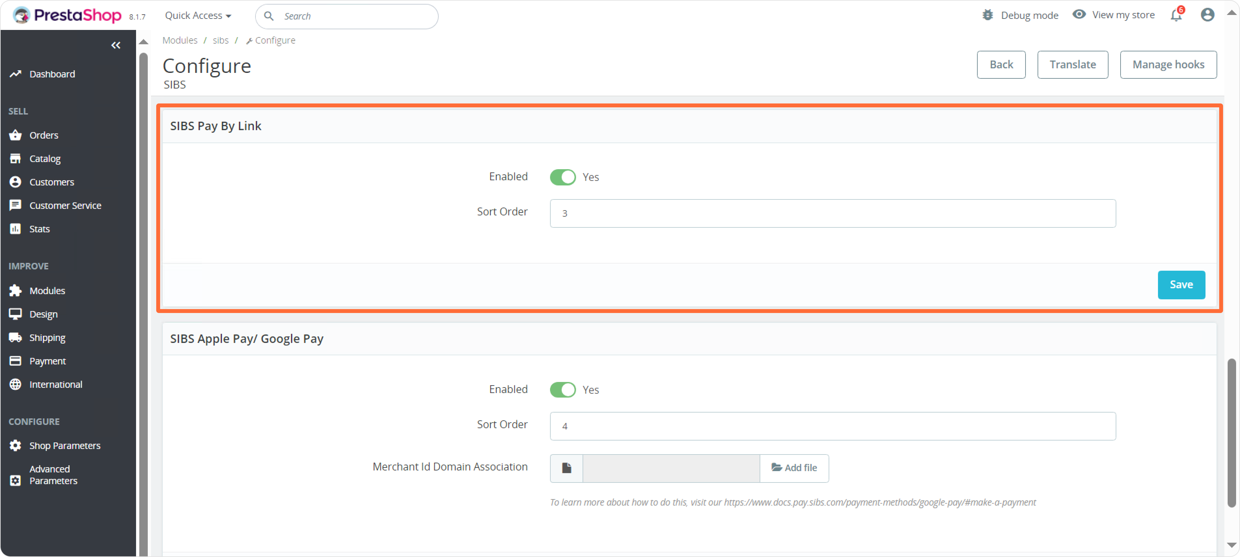This screenshot has height=557, width=1240.
Task: Click the Shop Parameters gear icon
Action: point(15,445)
